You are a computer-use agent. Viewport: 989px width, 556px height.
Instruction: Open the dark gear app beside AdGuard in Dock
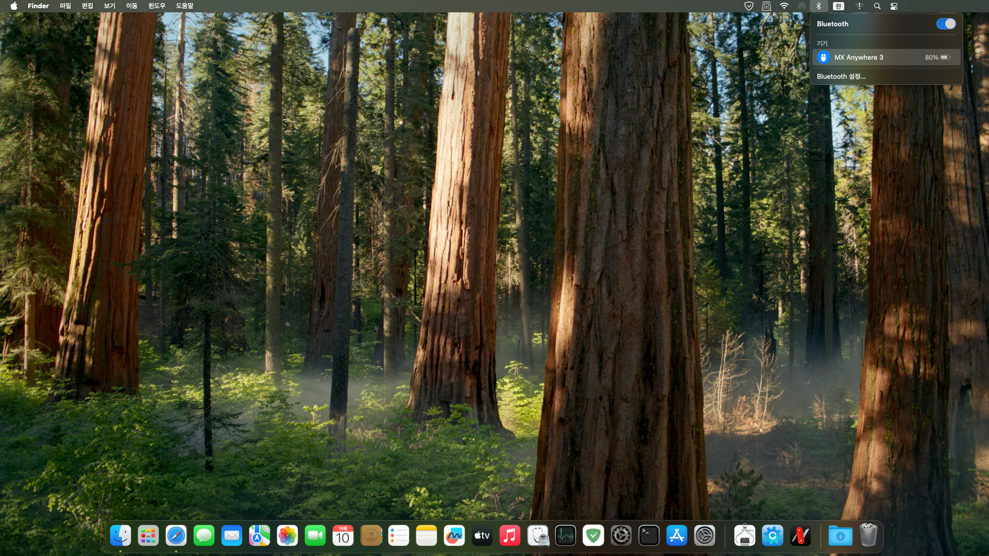click(x=621, y=536)
